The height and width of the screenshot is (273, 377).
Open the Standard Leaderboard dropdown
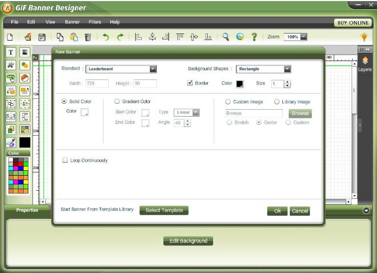[153, 69]
